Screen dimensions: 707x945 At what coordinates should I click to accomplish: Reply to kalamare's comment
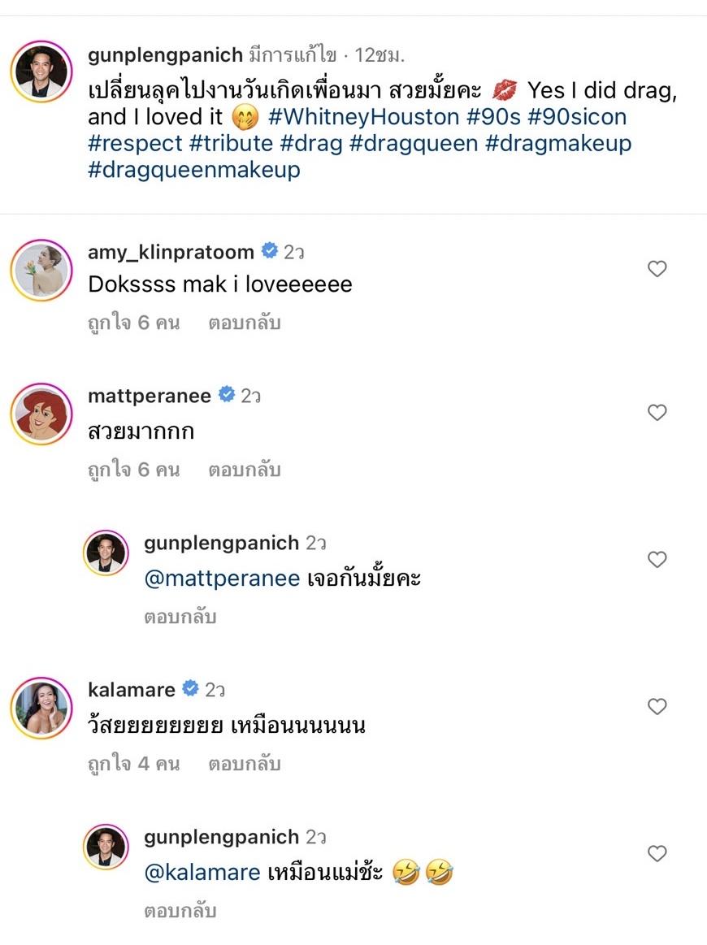pos(245,764)
